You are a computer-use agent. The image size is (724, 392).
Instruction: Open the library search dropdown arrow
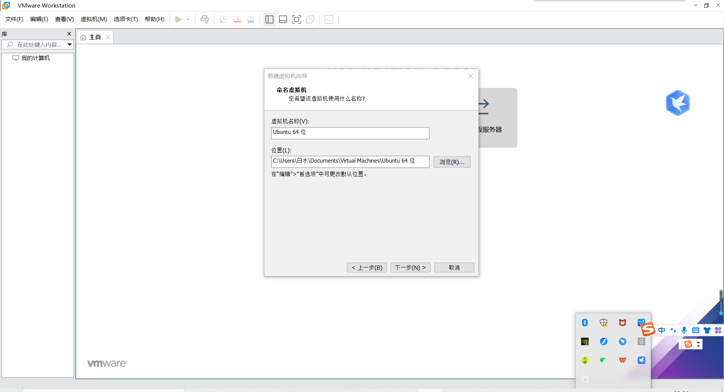[x=70, y=45]
